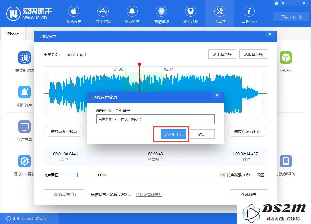Decrease start time with minus button
The image size is (311, 224).
coord(49,154)
